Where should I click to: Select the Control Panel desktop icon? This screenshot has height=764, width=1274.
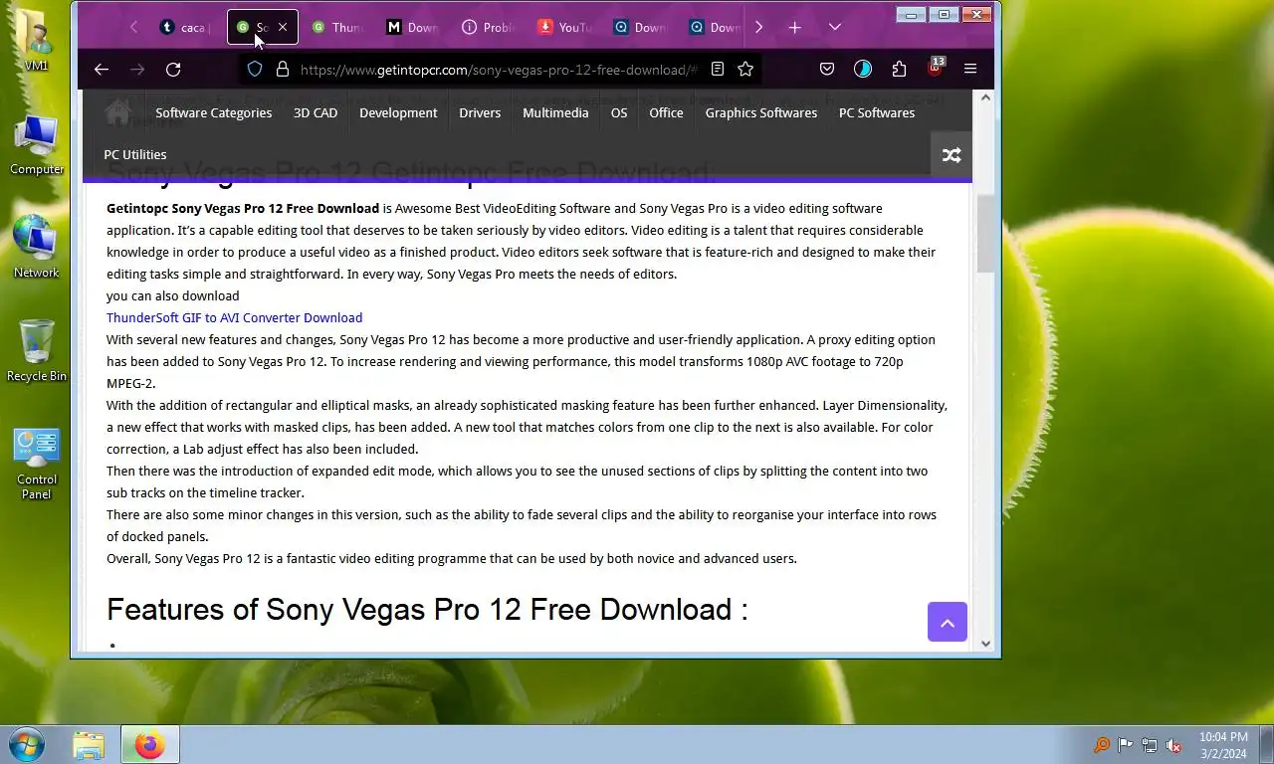click(37, 464)
